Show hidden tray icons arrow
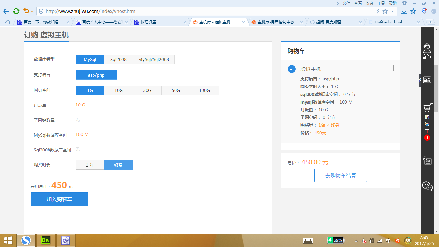The image size is (439, 247). click(356, 241)
